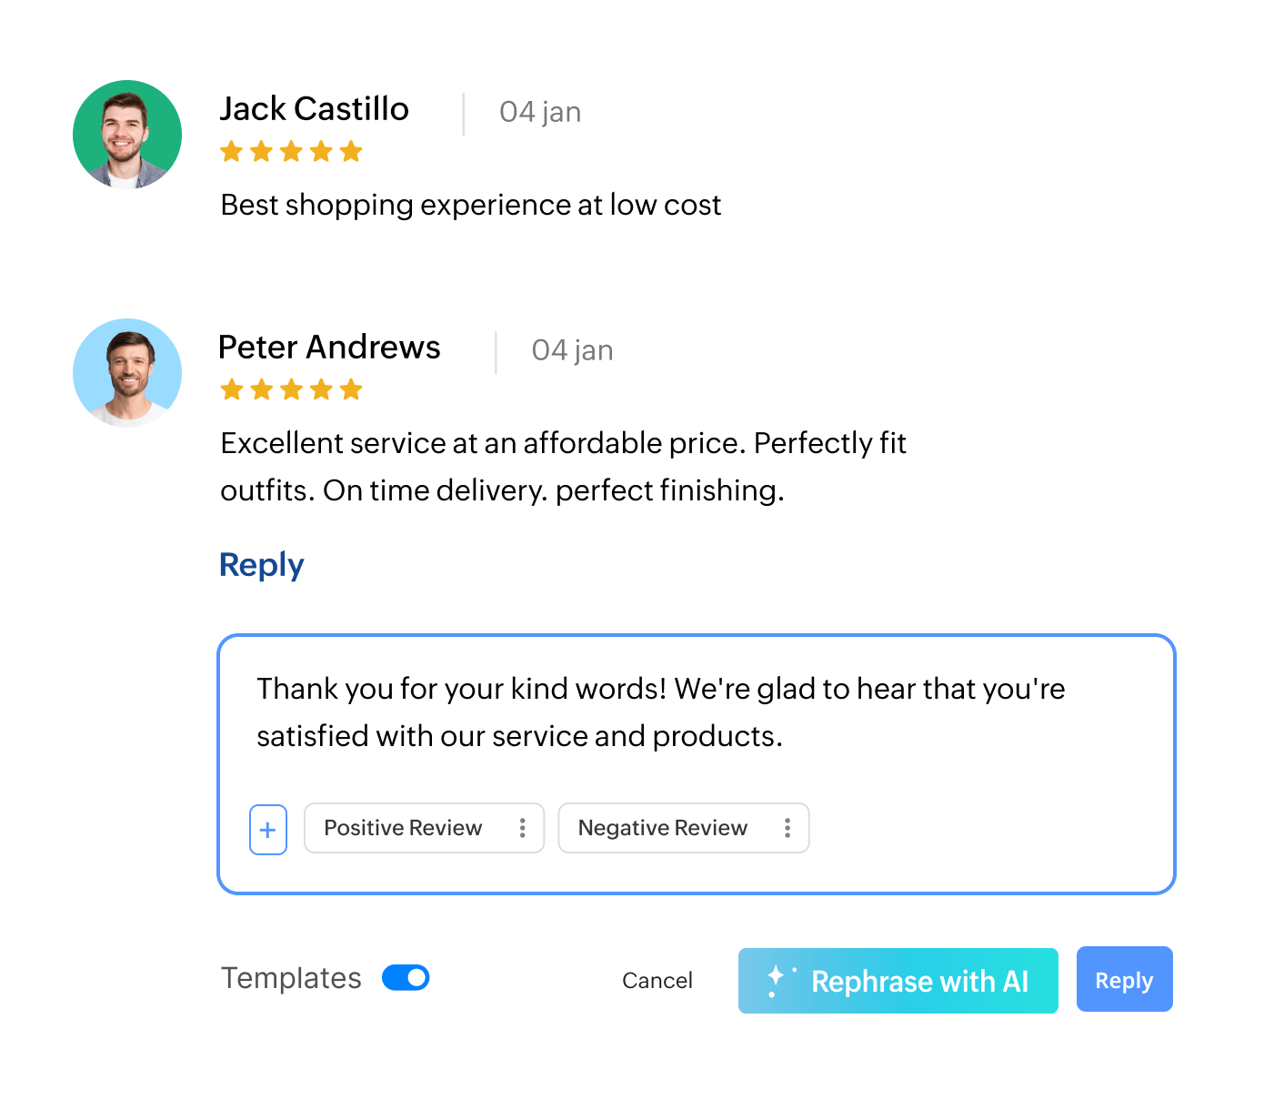Select the Negative Review template chip

662,828
